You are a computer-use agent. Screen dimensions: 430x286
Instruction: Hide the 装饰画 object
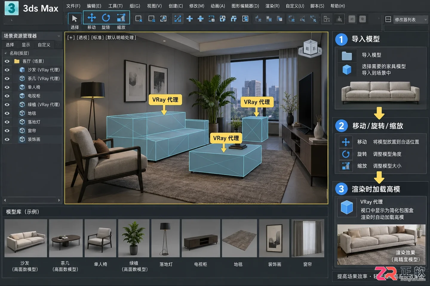[7, 139]
